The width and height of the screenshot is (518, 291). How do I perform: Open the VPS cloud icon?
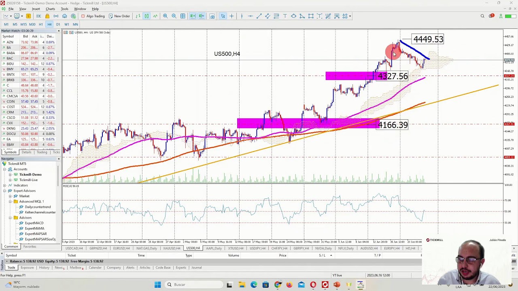pyautogui.click(x=65, y=16)
